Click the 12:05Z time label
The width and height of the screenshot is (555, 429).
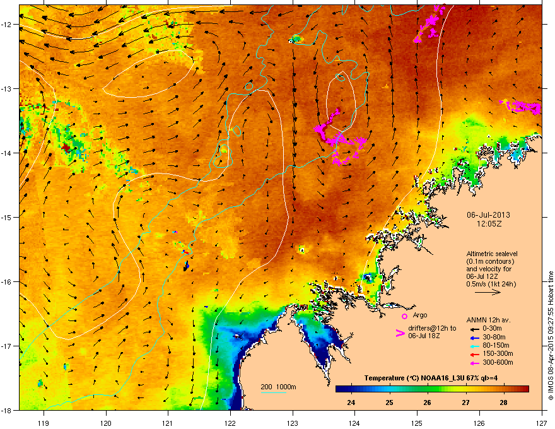(489, 224)
